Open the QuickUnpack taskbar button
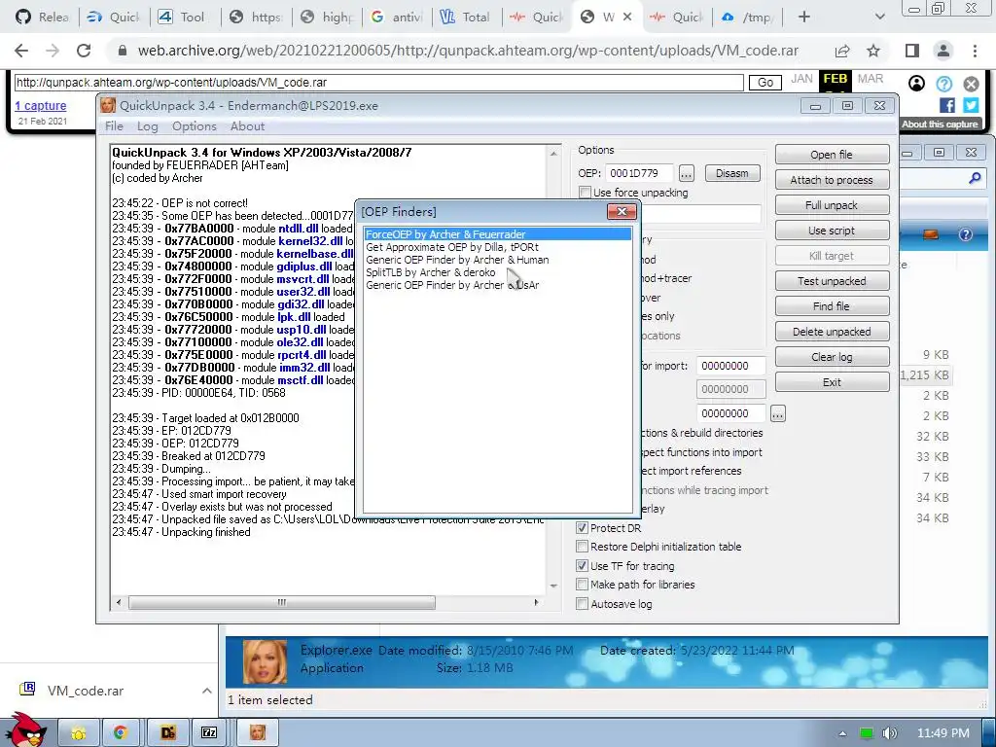 tap(257, 732)
